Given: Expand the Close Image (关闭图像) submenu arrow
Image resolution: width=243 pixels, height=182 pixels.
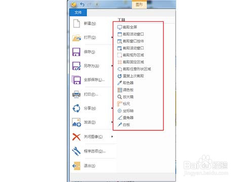Looking at the screenshot, I should coord(112,136).
